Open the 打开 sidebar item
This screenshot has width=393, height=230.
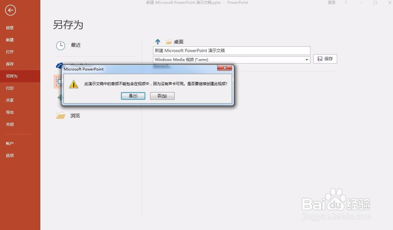click(x=10, y=52)
